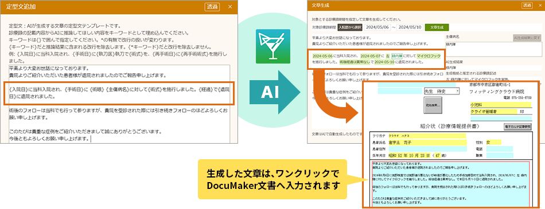Image resolution: width=545 pixels, height=209 pixels.
Task: Click the AI生成結果に戻す button
Action: [527, 38]
